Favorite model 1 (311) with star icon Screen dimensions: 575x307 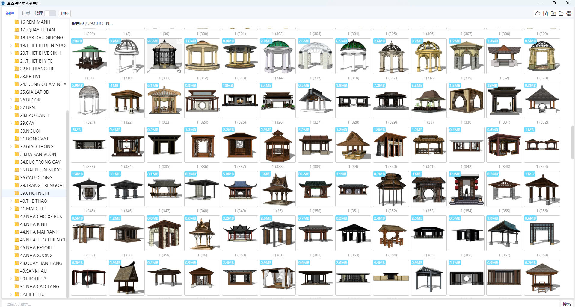(179, 71)
